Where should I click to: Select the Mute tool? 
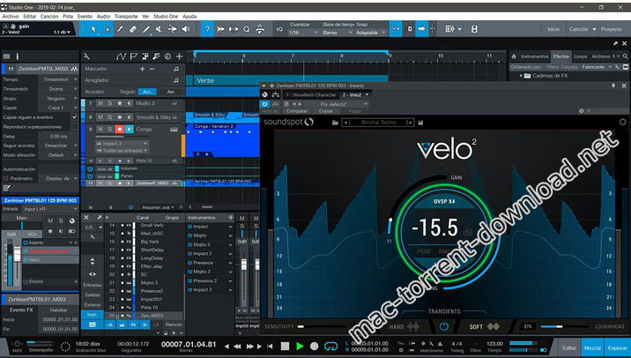point(159,29)
